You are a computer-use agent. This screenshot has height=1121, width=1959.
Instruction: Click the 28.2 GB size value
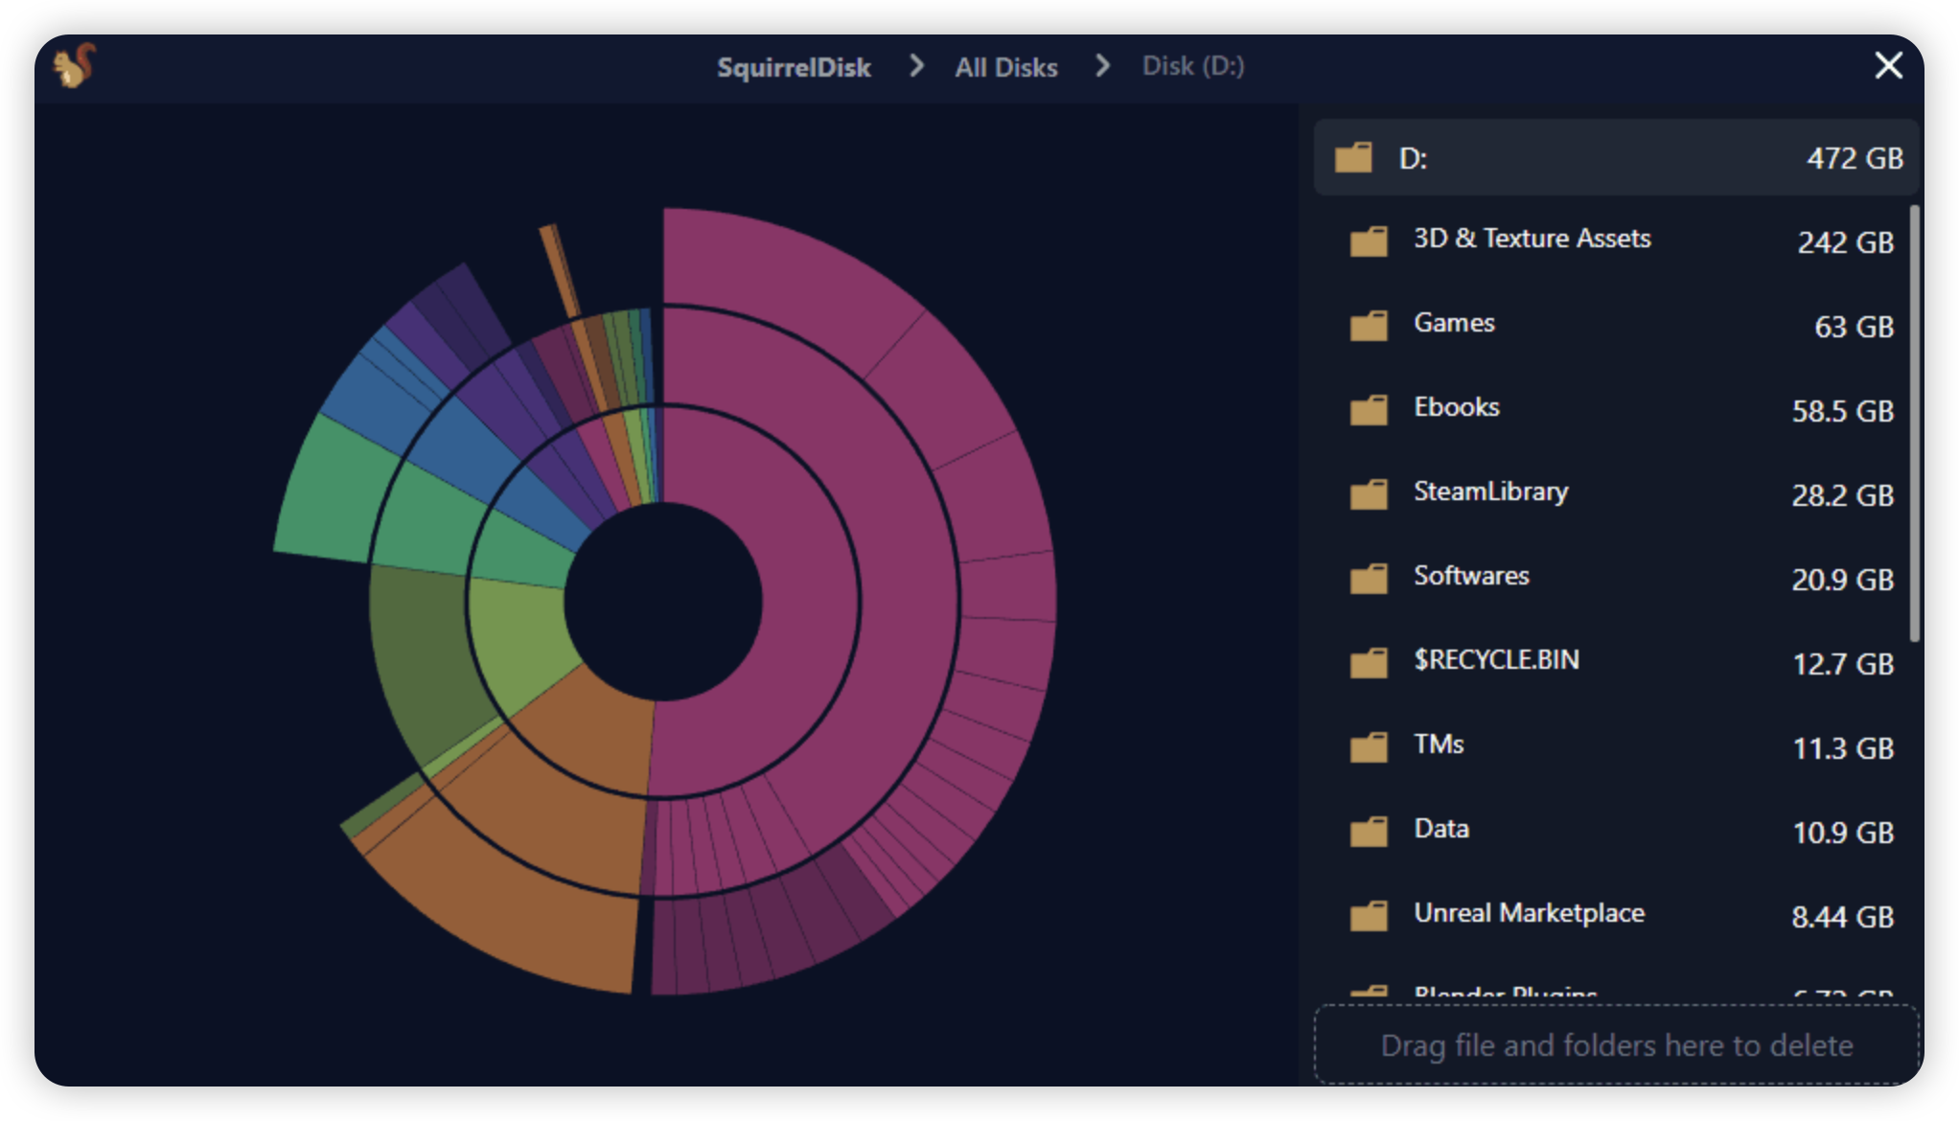[x=1842, y=495]
